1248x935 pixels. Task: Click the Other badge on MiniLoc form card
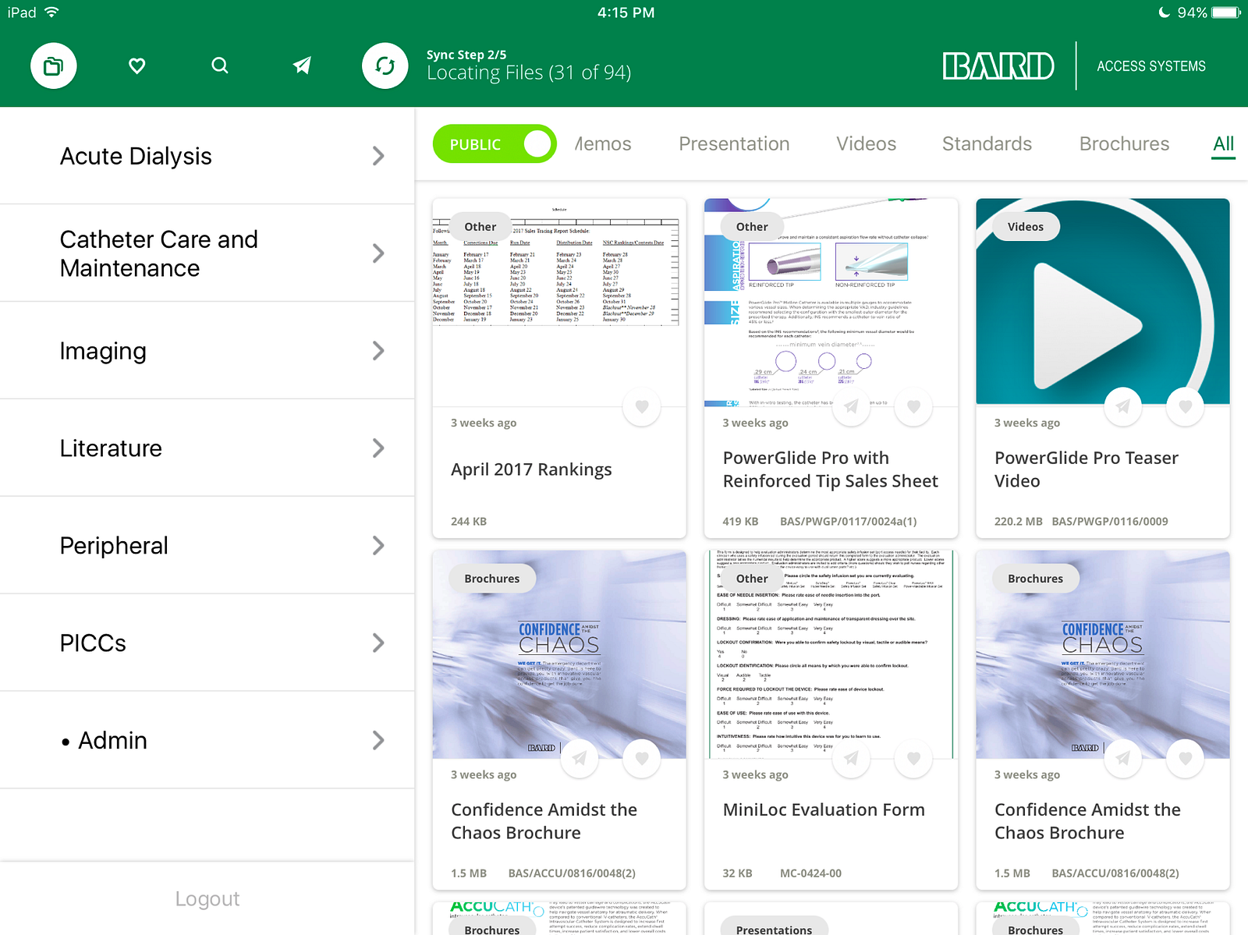coord(752,579)
